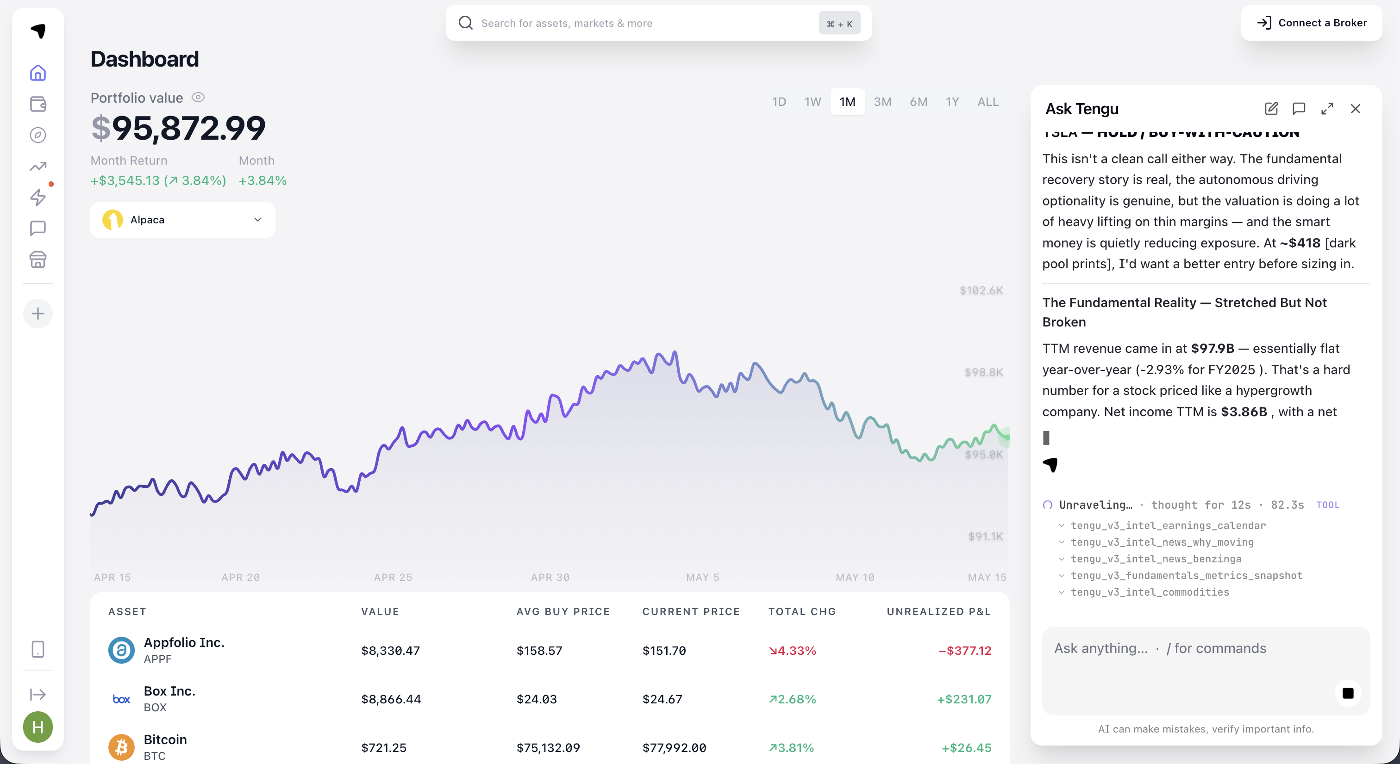Click Month Return +$3,545.13 value
Image resolution: width=1400 pixels, height=764 pixels.
click(x=158, y=181)
